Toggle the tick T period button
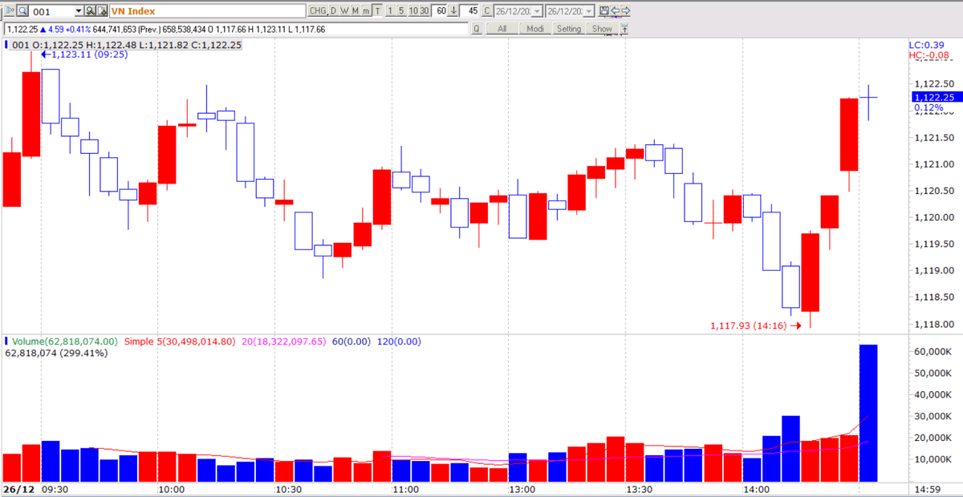This screenshot has height=497, width=963. tap(376, 11)
